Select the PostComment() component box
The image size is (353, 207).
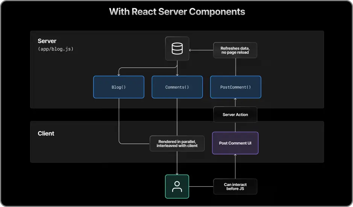pos(235,87)
